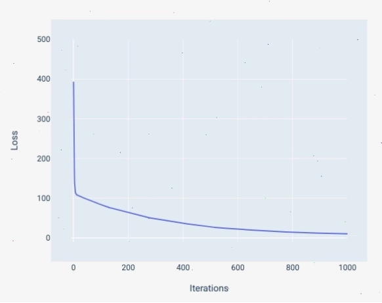382x303 pixels.
Task: Select the 200 x-axis tick label
Action: (x=128, y=268)
